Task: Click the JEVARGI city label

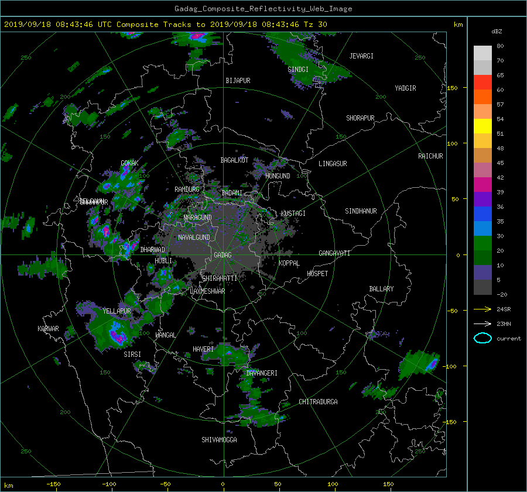Action: (x=361, y=56)
